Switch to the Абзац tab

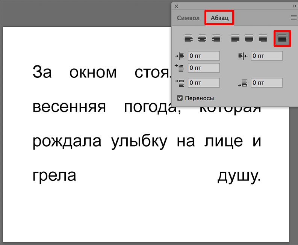(x=219, y=18)
